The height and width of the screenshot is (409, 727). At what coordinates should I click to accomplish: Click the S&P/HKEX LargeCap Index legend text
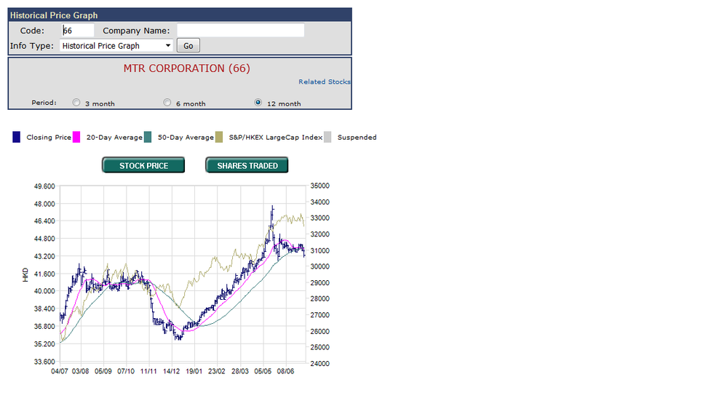tap(275, 138)
